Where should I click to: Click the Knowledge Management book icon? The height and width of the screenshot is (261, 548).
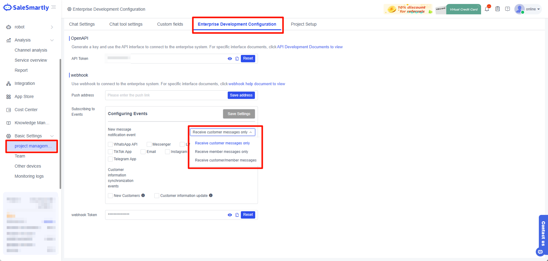9,123
